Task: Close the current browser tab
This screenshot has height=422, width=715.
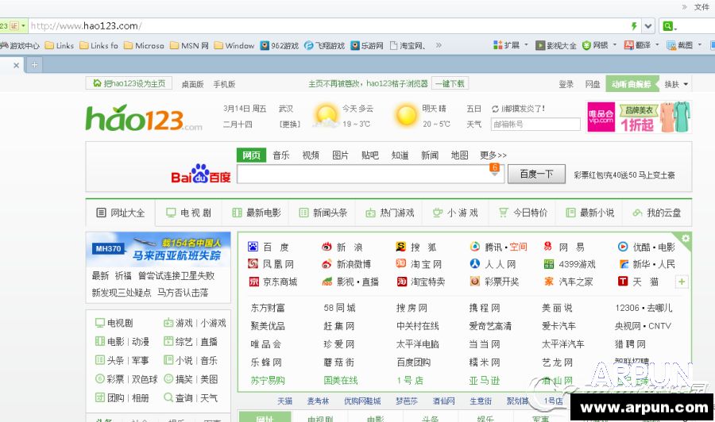Action: (x=17, y=65)
